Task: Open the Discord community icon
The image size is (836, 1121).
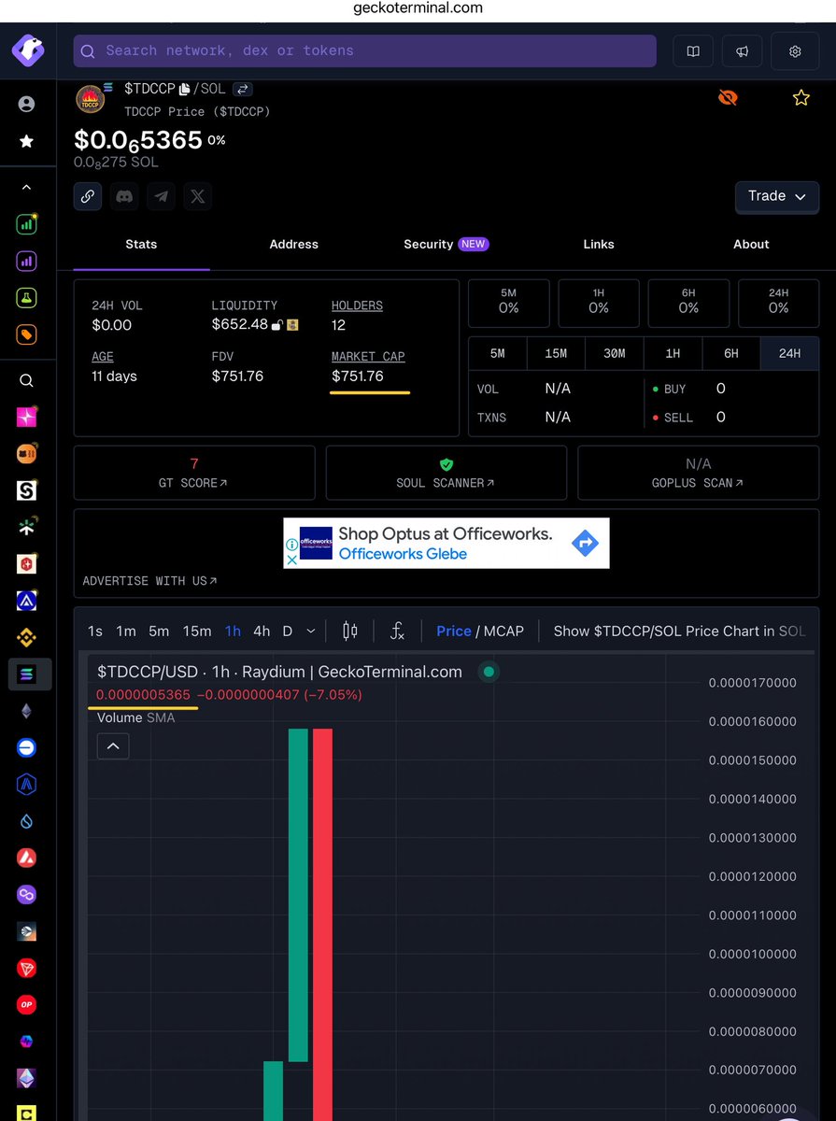Action: (124, 196)
